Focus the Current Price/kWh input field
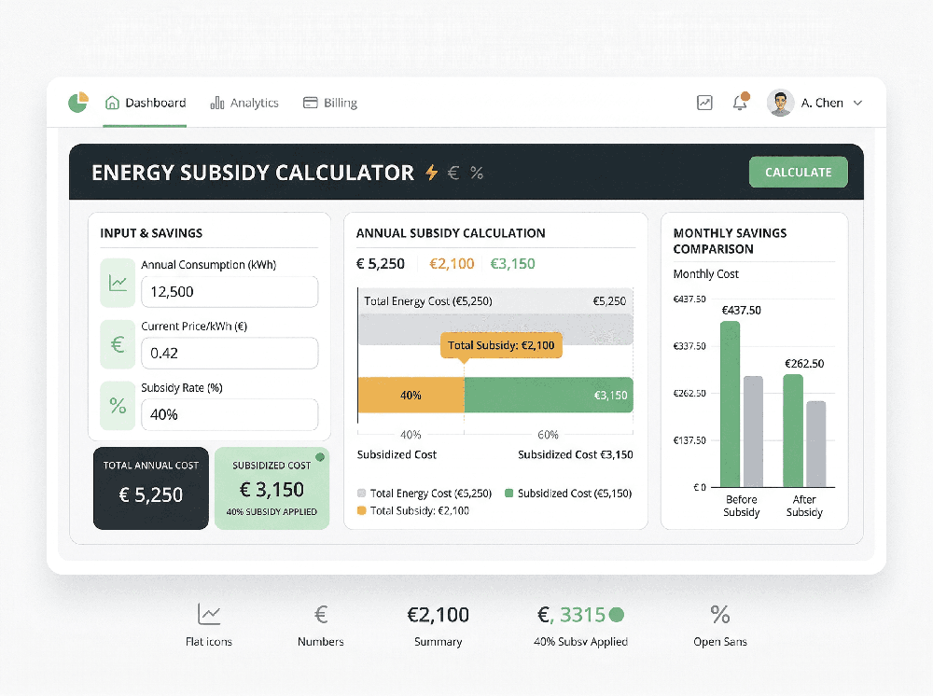933x696 pixels. (230, 353)
